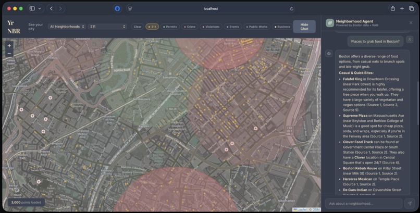The height and width of the screenshot is (213, 420).
Task: Open the All Neighborhoods dropdown
Action: (x=67, y=27)
